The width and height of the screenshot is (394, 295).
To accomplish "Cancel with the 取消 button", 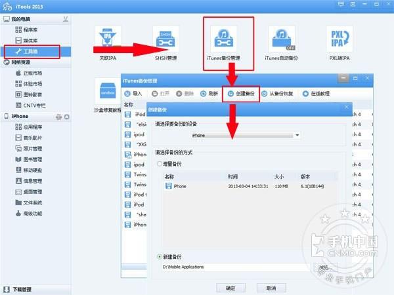I will 271,288.
